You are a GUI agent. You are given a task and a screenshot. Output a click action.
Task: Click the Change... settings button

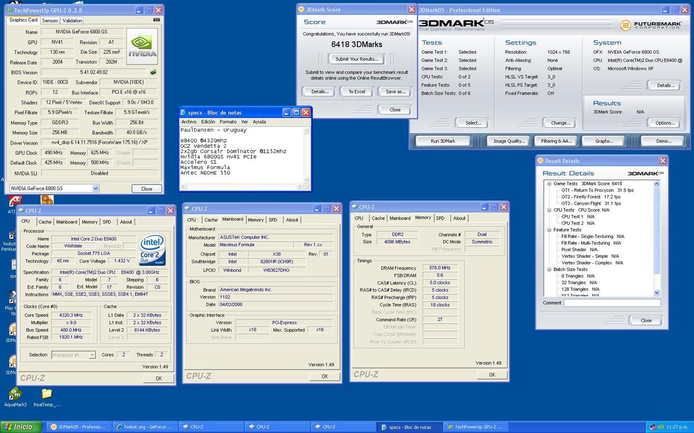pos(561,123)
